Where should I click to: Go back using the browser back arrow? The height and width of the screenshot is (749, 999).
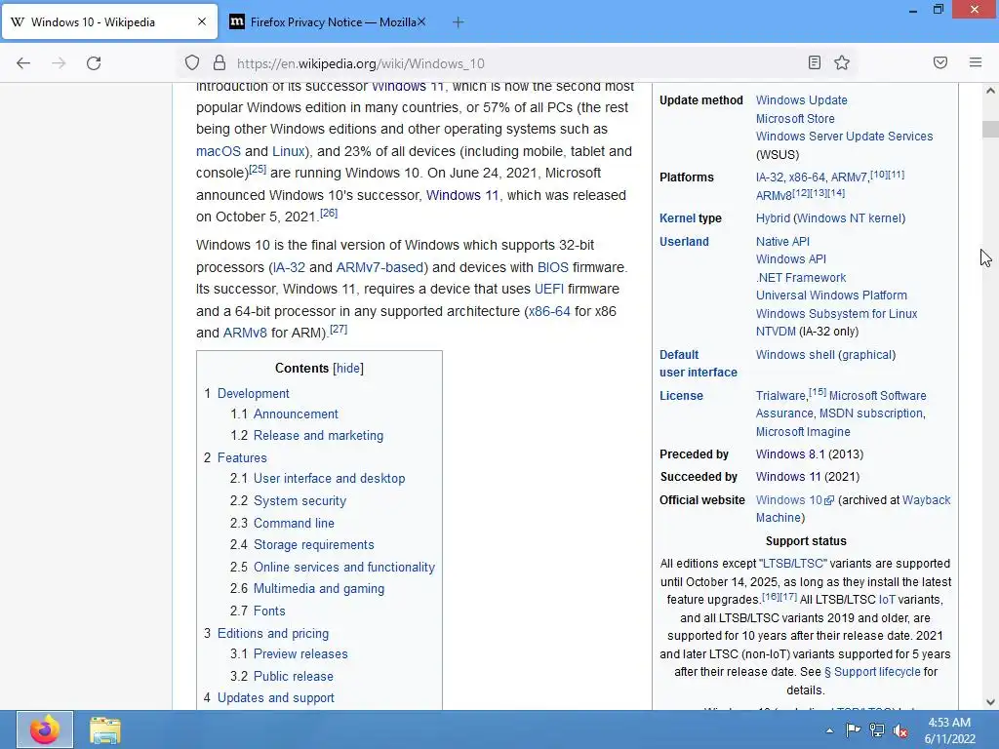click(23, 63)
